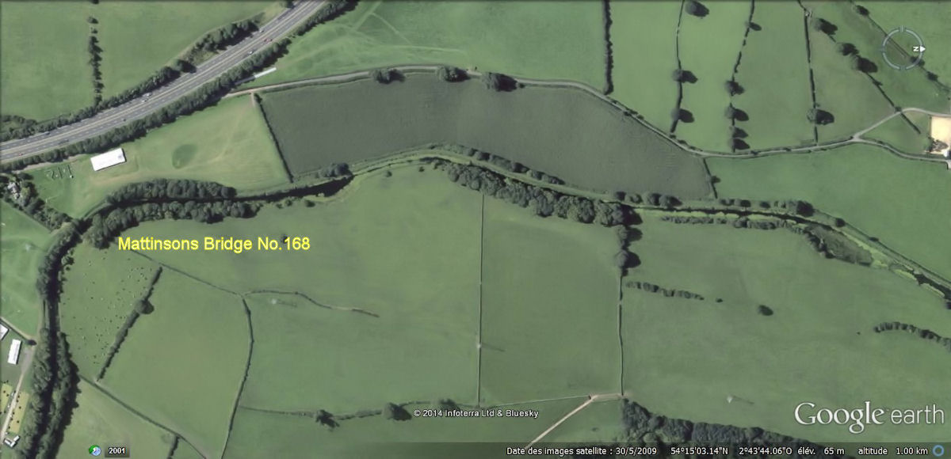Viewport: 951px width, 459px height.
Task: Open the historical imagery clock icon
Action: (95, 450)
